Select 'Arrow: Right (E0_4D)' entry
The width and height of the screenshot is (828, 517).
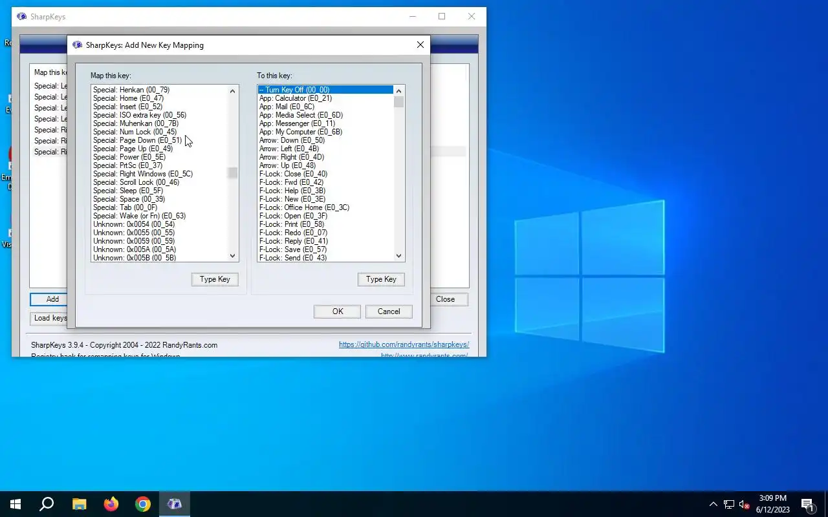(325, 157)
